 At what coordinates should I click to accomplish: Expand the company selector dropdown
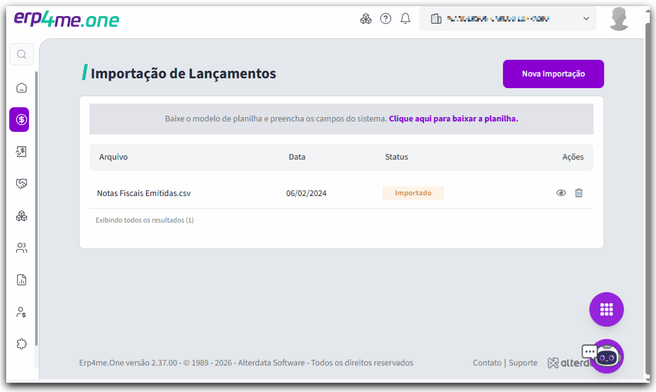(508, 19)
